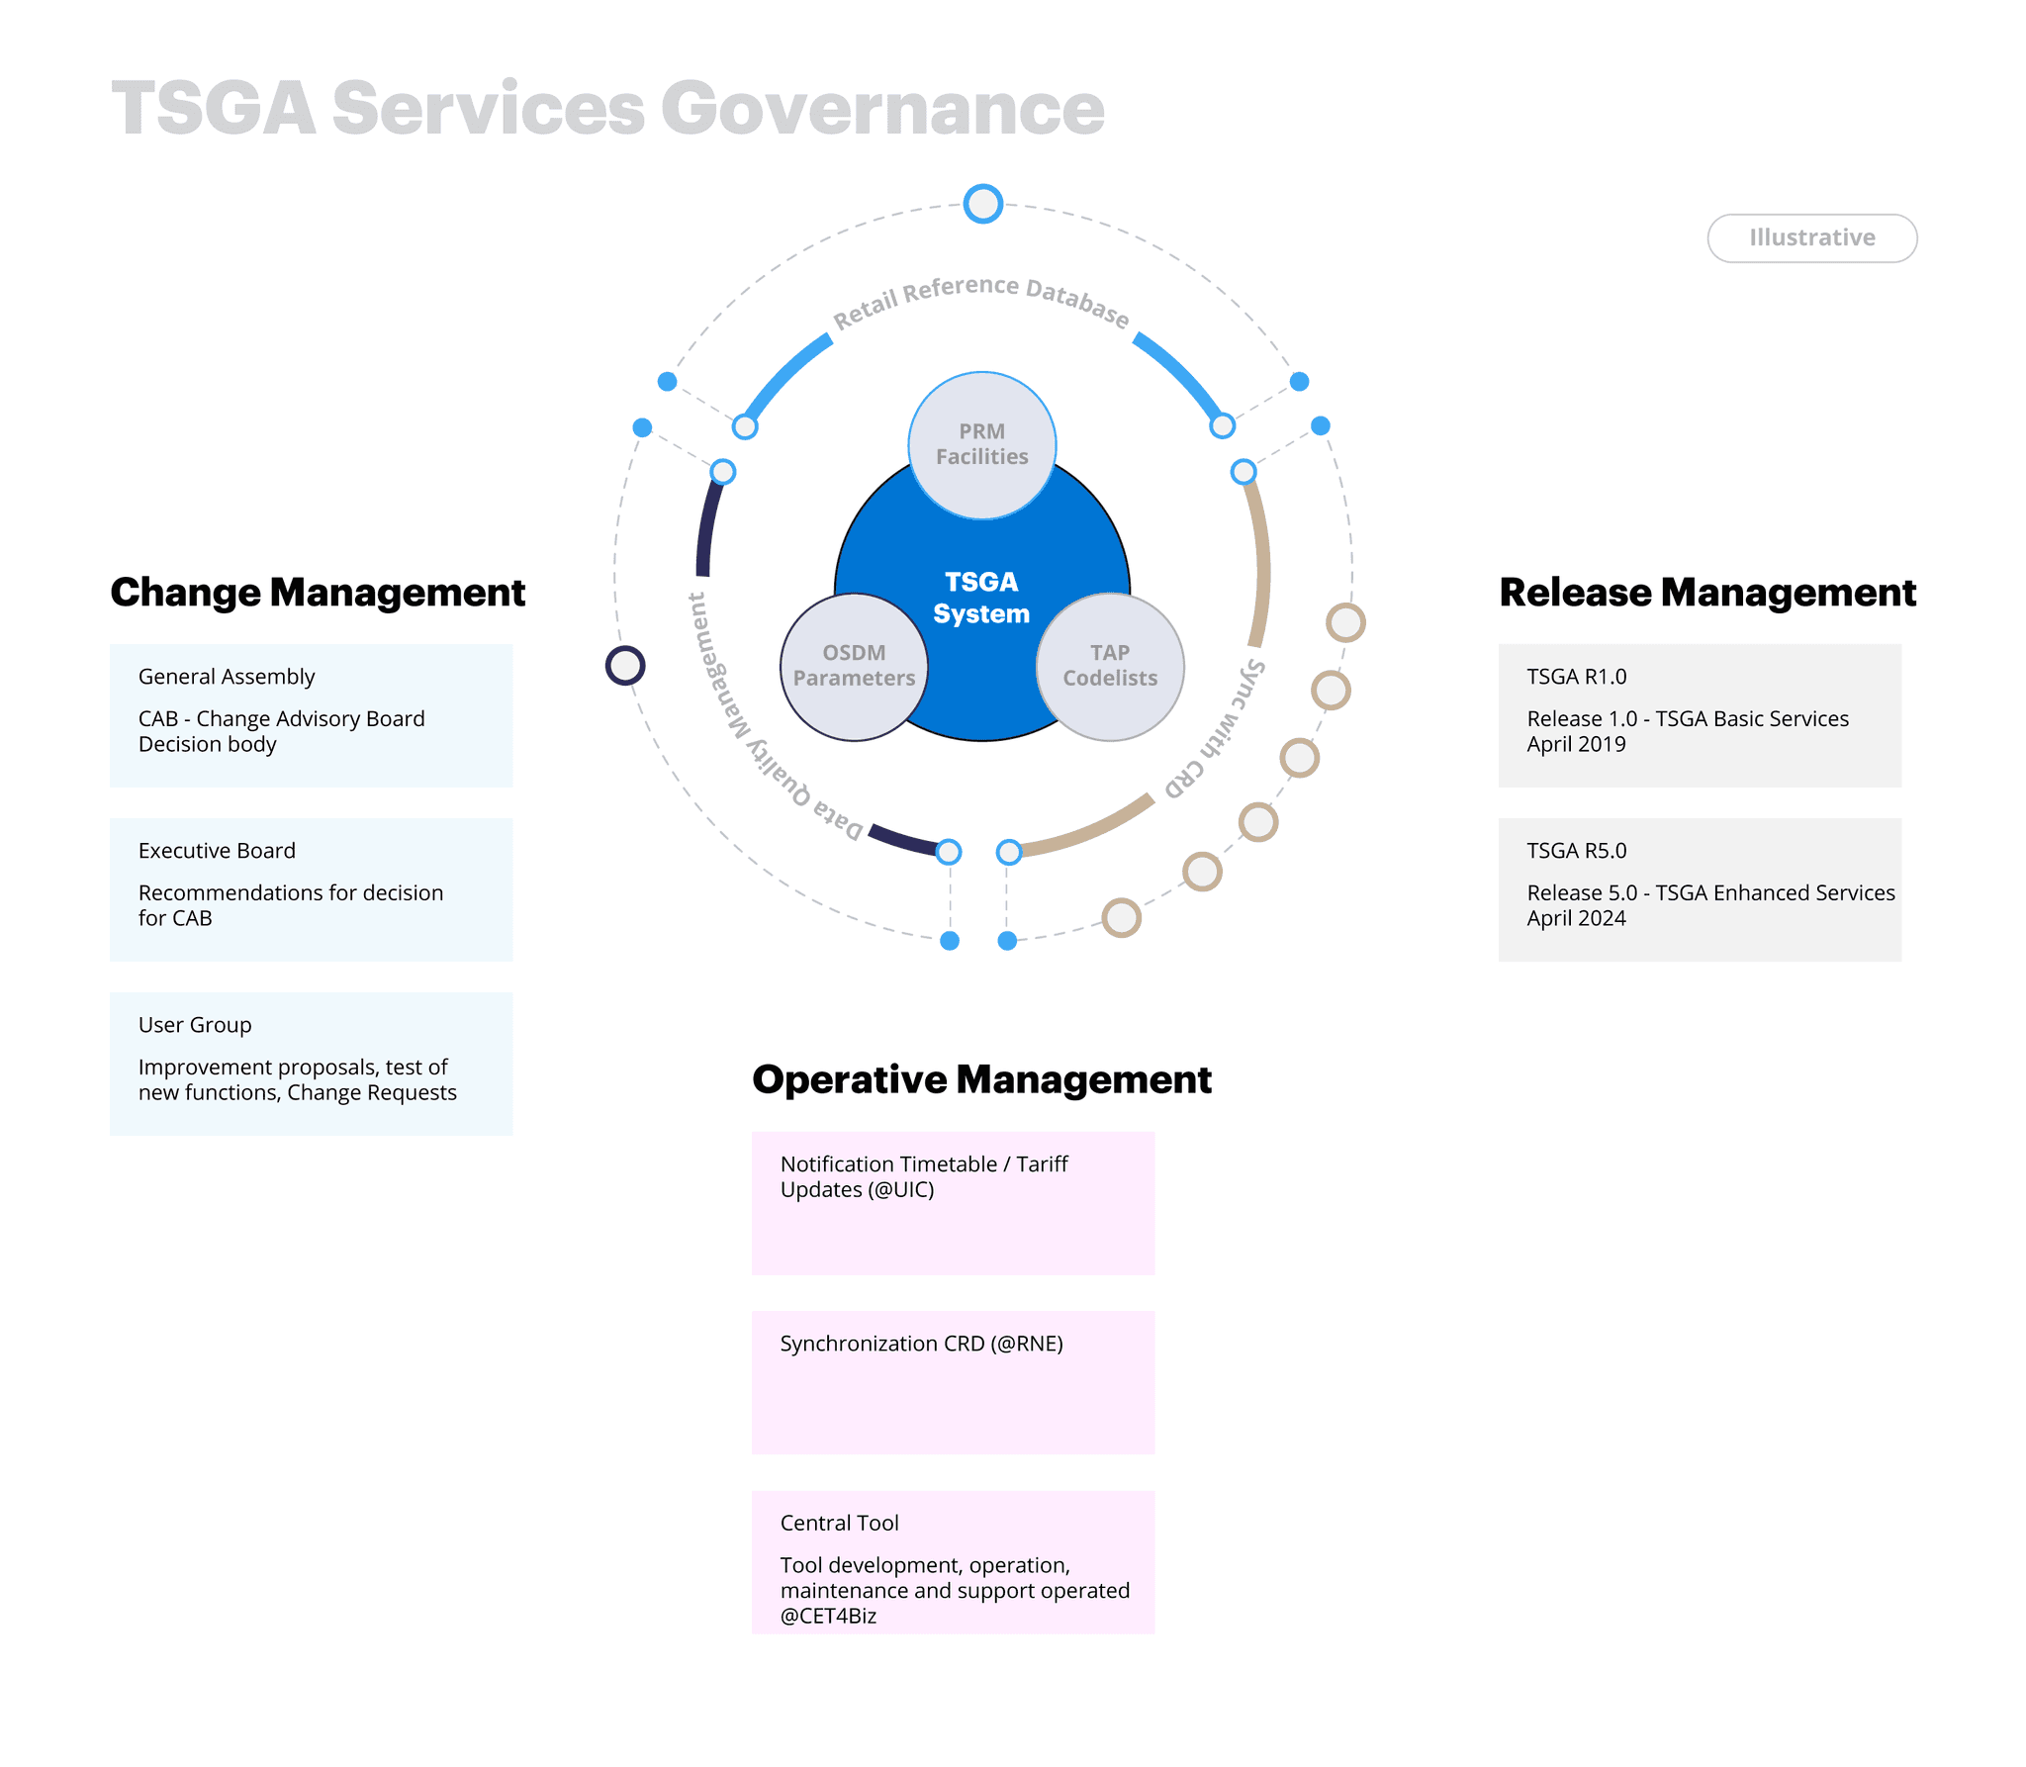Click the blue ring node atop the diagram
The width and height of the screenshot is (2026, 1767).
[983, 204]
